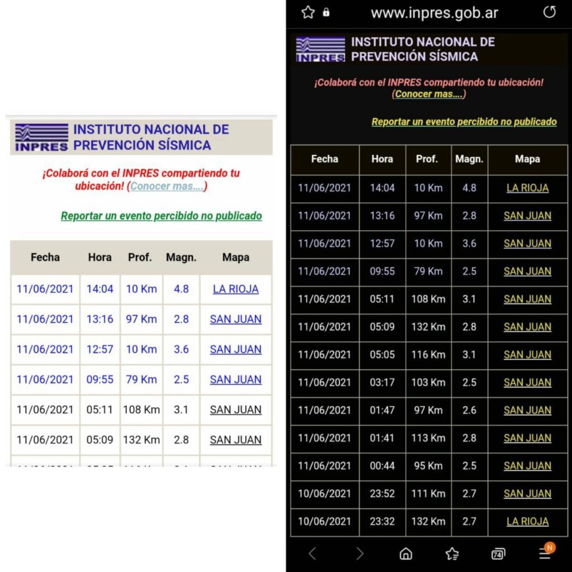This screenshot has width=572, height=572.
Task: Select the www.inpres.gob.ar address field
Action: click(434, 13)
